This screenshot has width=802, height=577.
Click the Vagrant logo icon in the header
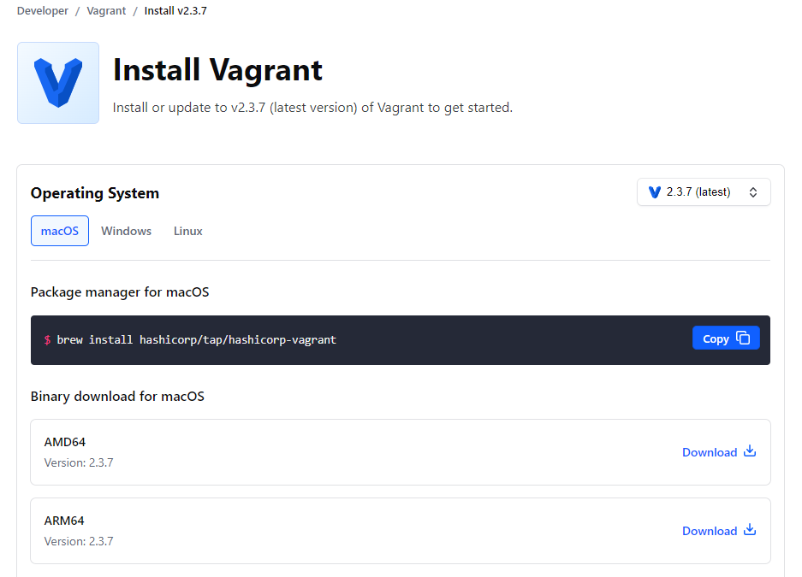click(x=57, y=82)
